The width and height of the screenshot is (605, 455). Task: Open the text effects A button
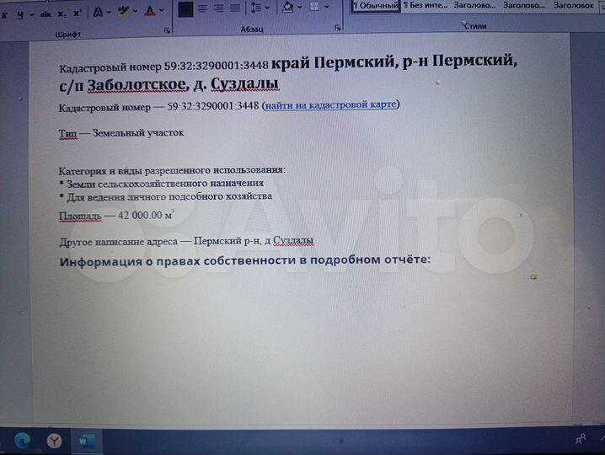pos(98,13)
